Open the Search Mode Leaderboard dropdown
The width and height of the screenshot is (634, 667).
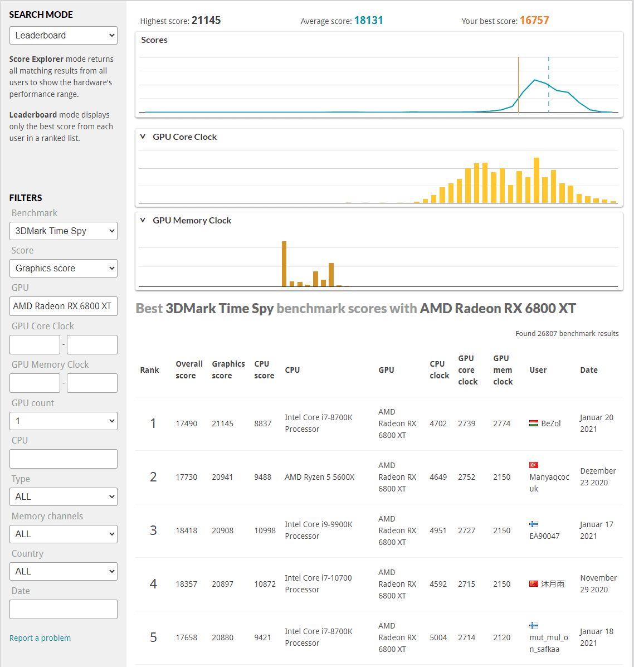coord(64,35)
